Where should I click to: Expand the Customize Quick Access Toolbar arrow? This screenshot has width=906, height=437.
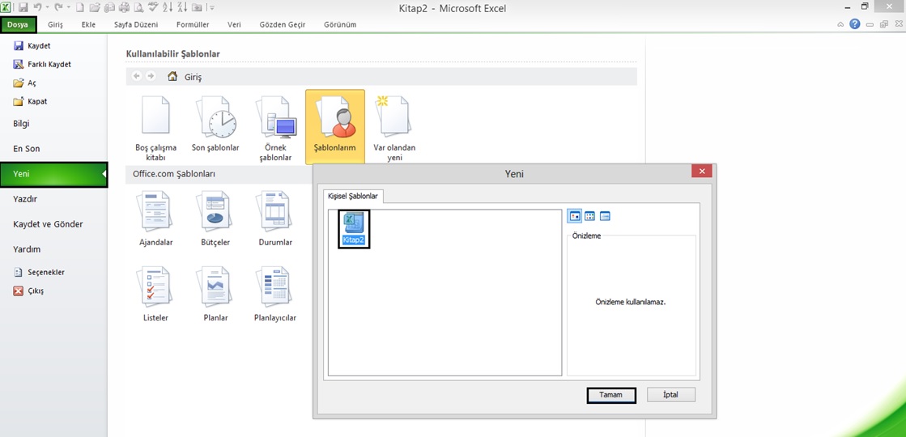[211, 7]
